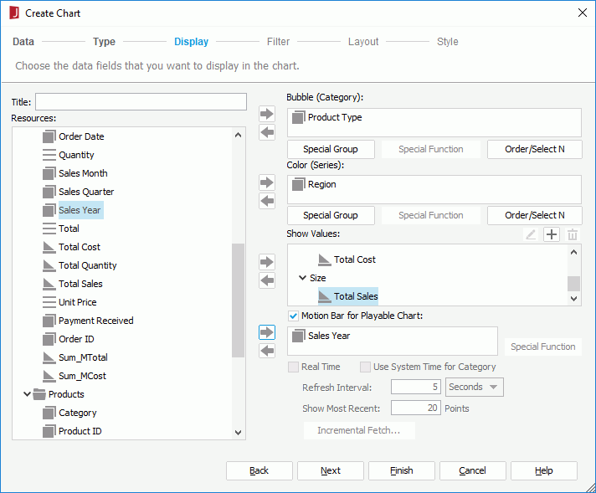Click the Total Cost aggregation icon in Resources
This screenshot has width=596, height=493.
(x=49, y=247)
